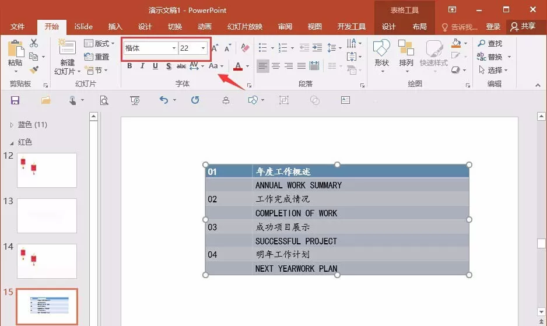The height and width of the screenshot is (326, 547).
Task: Select the Format Painter brush
Action: tap(34, 70)
